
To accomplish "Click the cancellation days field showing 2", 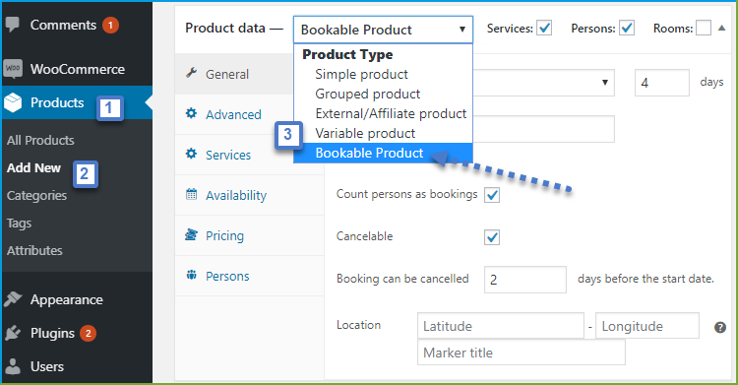I will [524, 280].
